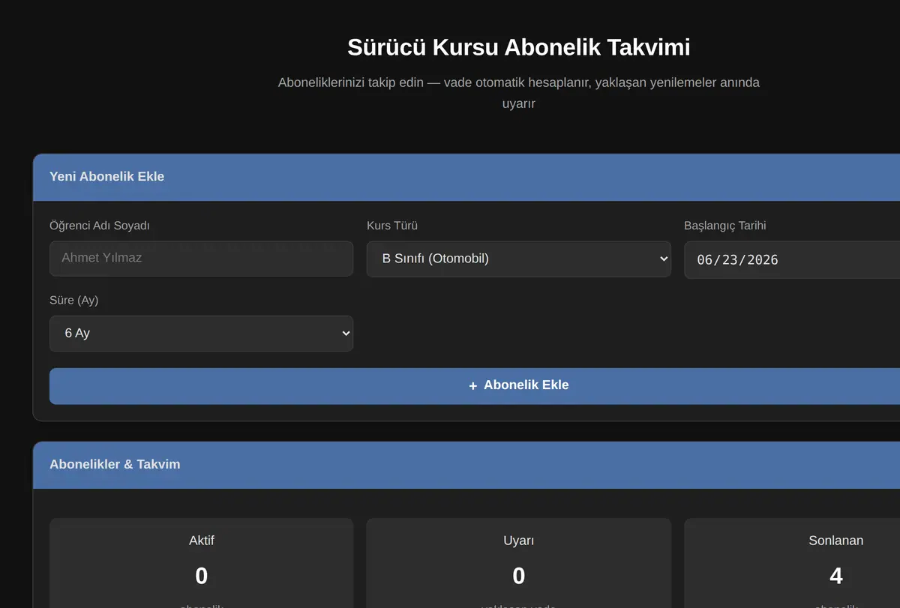Click the Sürücü Kursu Abonelik Takvimi title
The image size is (900, 608).
pyautogui.click(x=518, y=47)
